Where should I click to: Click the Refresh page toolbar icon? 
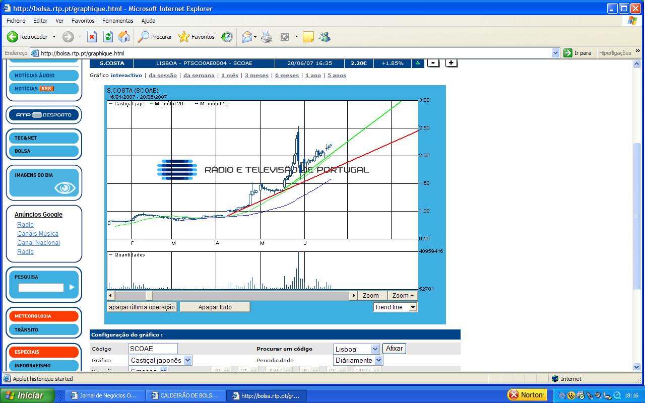pyautogui.click(x=108, y=37)
